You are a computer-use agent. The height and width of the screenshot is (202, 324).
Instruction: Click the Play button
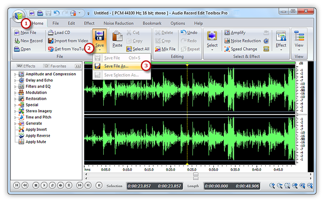pos(44,186)
